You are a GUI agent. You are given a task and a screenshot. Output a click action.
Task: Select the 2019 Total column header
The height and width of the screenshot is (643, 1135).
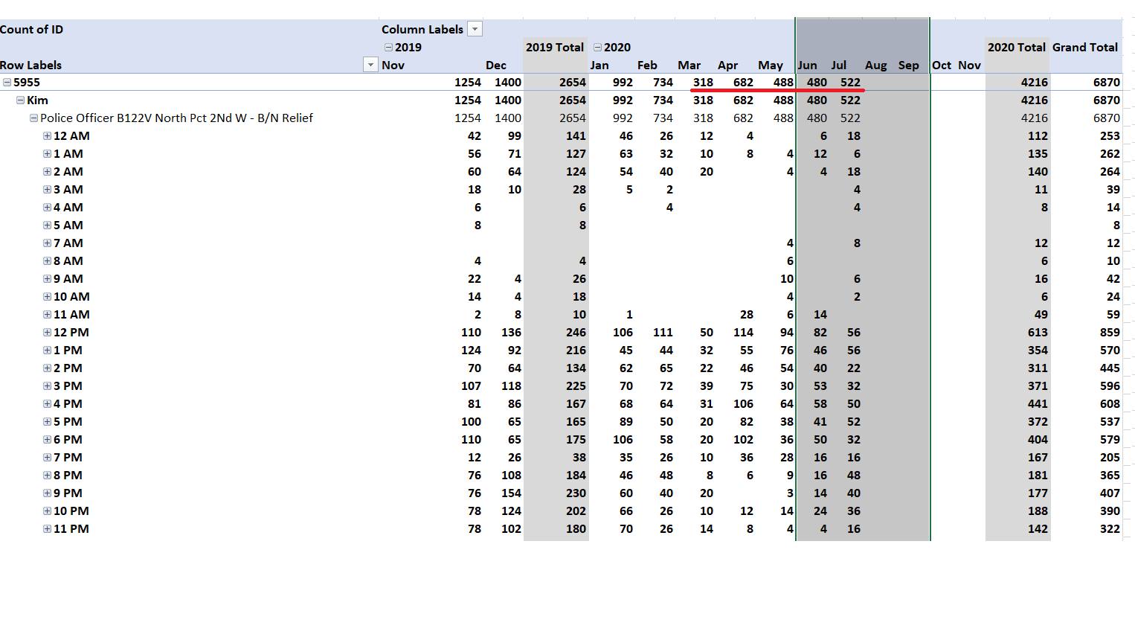coord(555,47)
